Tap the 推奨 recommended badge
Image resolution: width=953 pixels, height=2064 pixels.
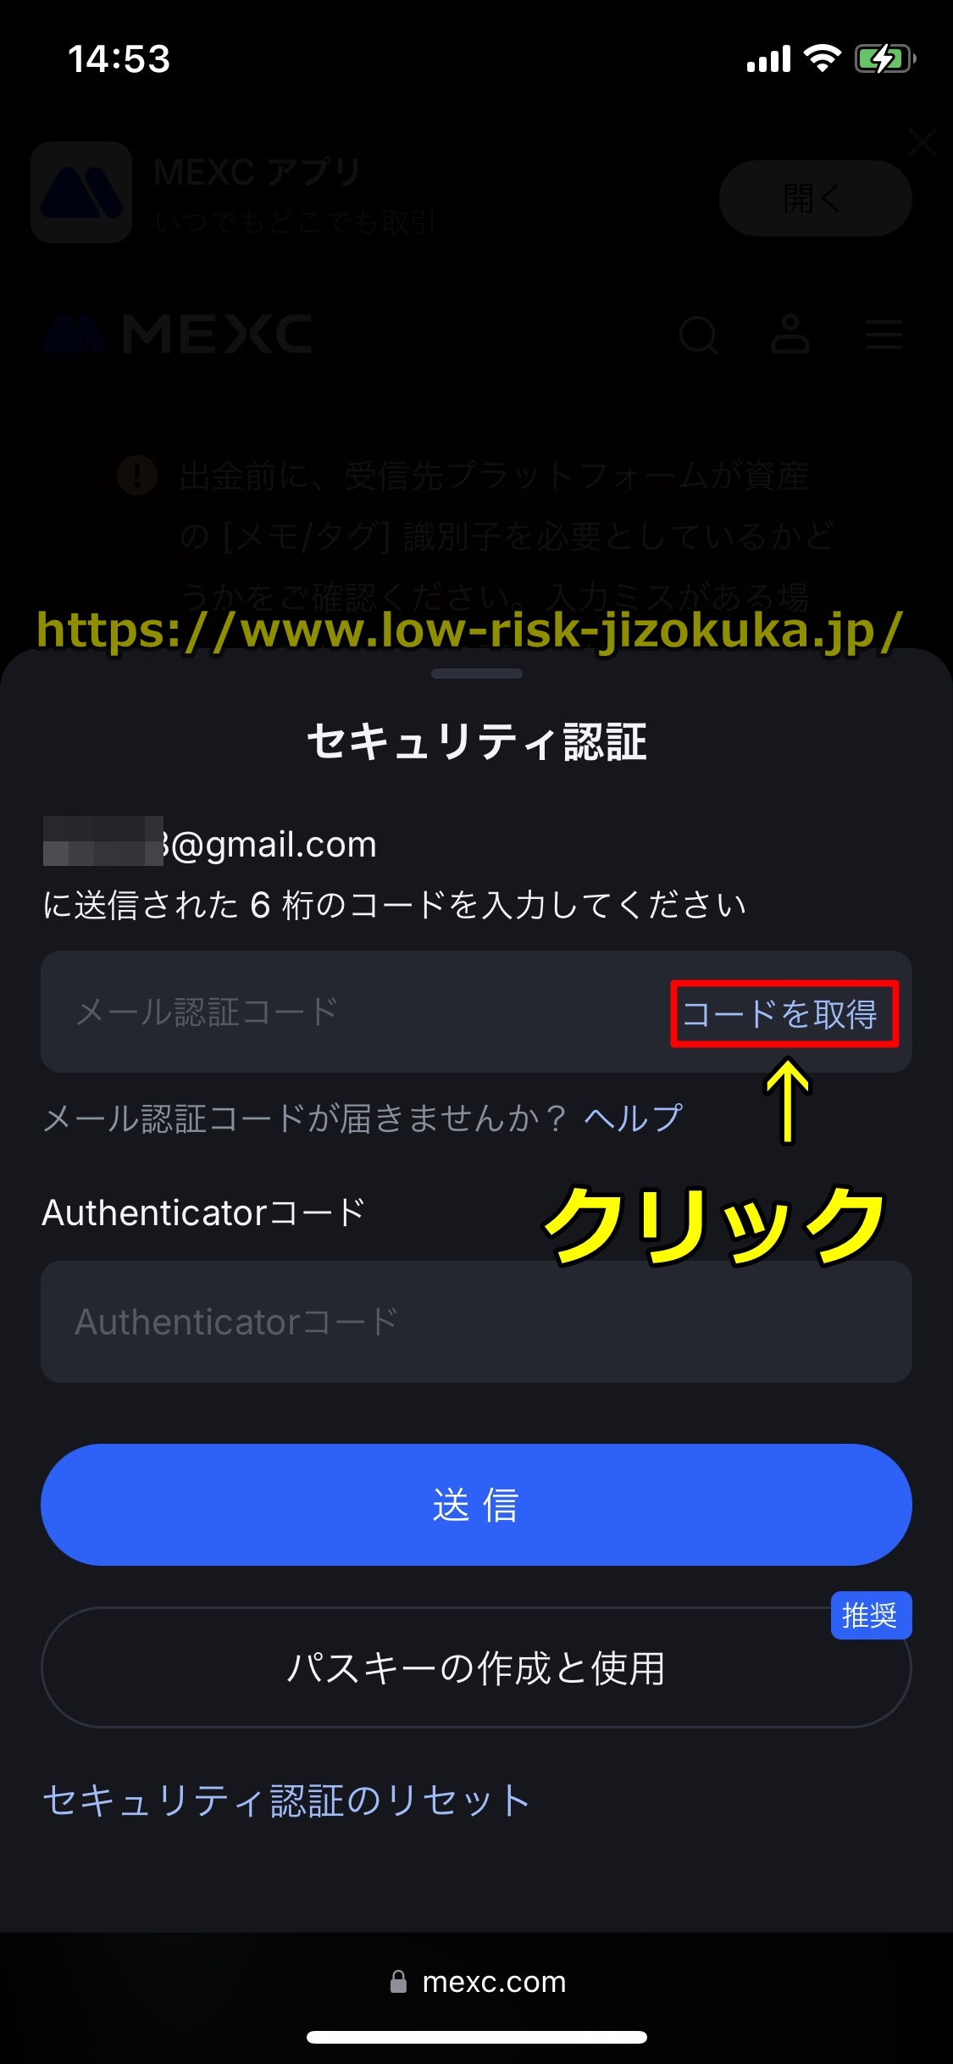871,1615
